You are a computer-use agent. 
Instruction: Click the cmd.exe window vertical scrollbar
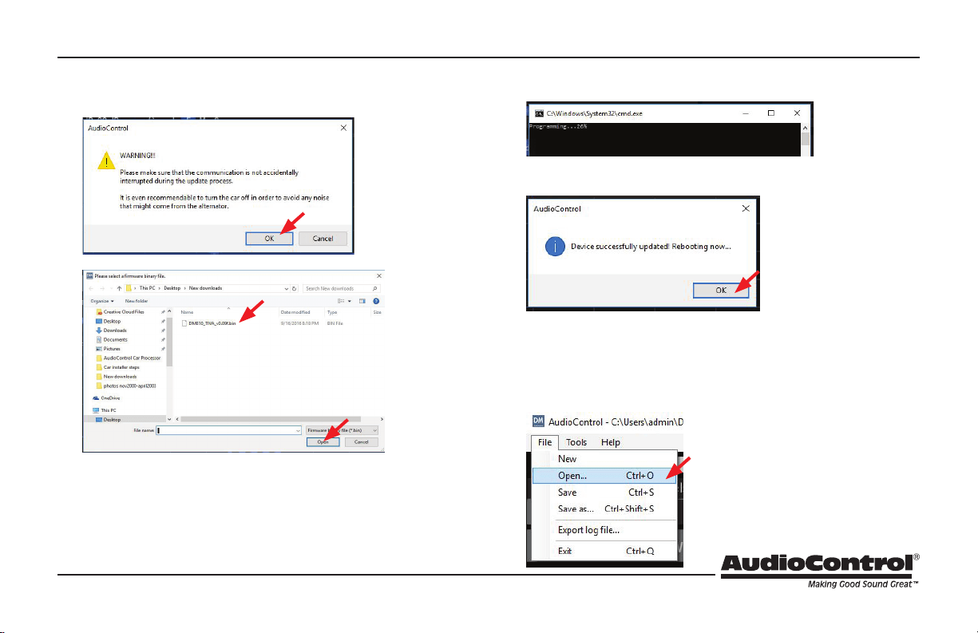pyautogui.click(x=806, y=140)
